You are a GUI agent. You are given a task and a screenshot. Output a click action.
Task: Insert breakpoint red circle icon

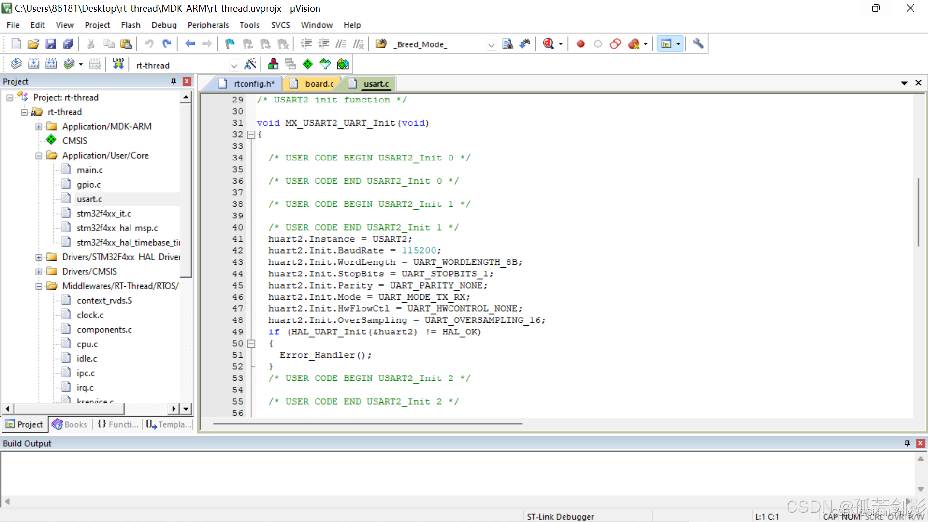[580, 44]
